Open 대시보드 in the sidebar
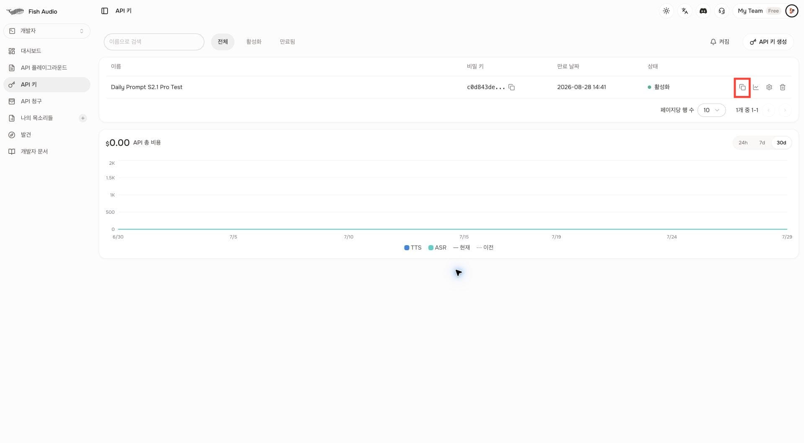Image resolution: width=804 pixels, height=443 pixels. click(x=47, y=51)
